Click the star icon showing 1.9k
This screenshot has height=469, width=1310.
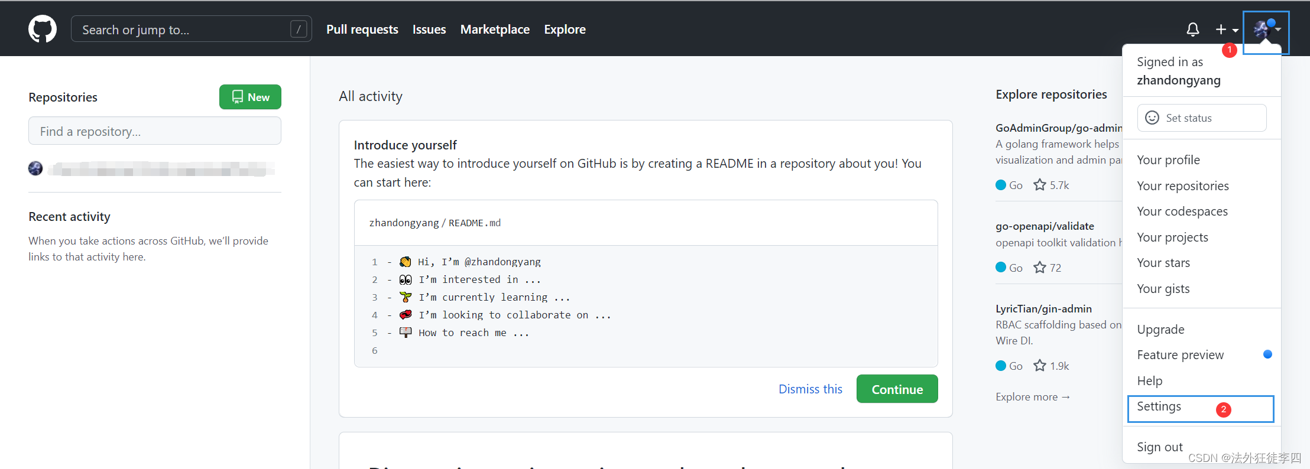(1040, 366)
